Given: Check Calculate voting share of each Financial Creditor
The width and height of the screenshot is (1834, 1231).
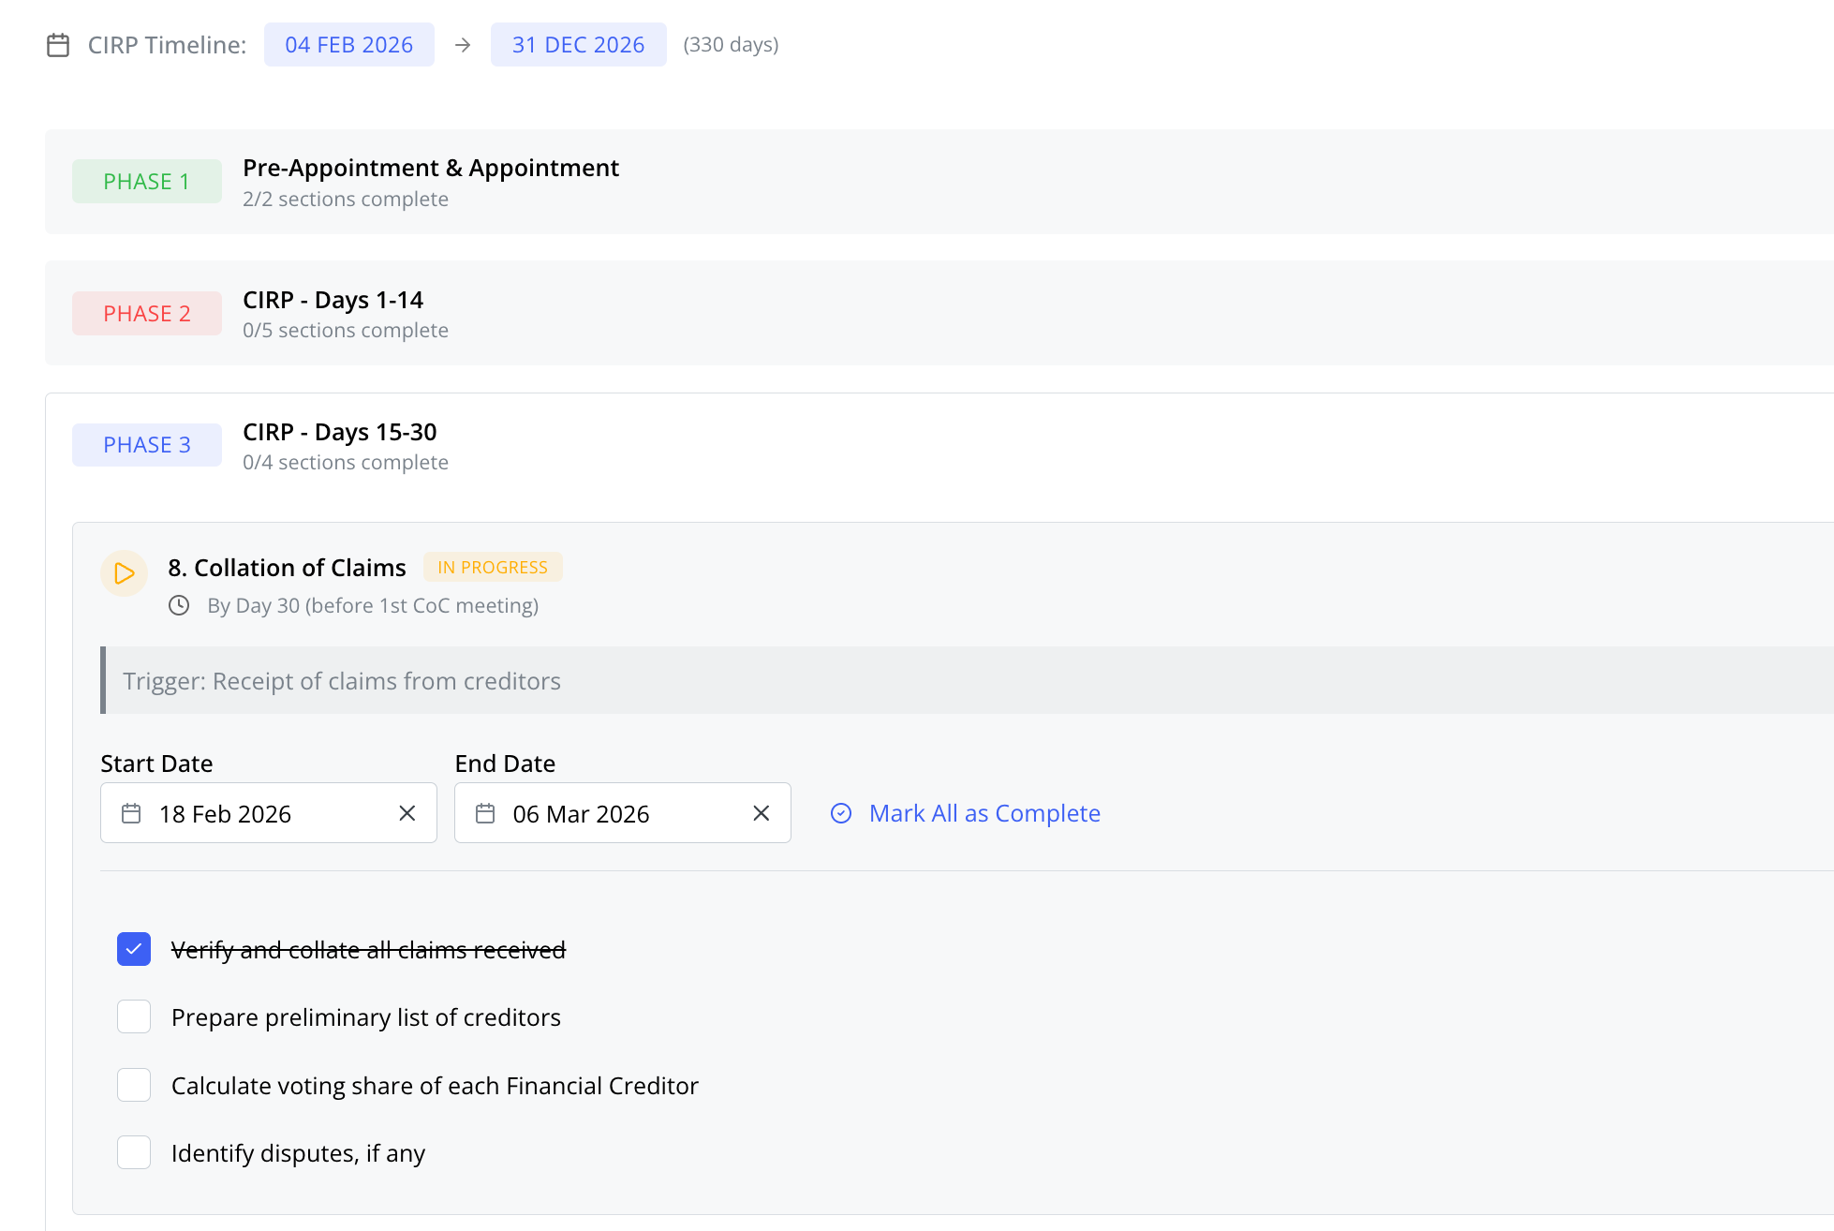Looking at the screenshot, I should [134, 1085].
